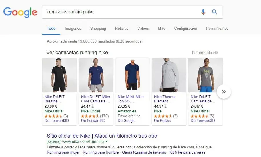Click the blue search magnifier icon
Viewport: 261px width, 157px height.
click(x=214, y=12)
